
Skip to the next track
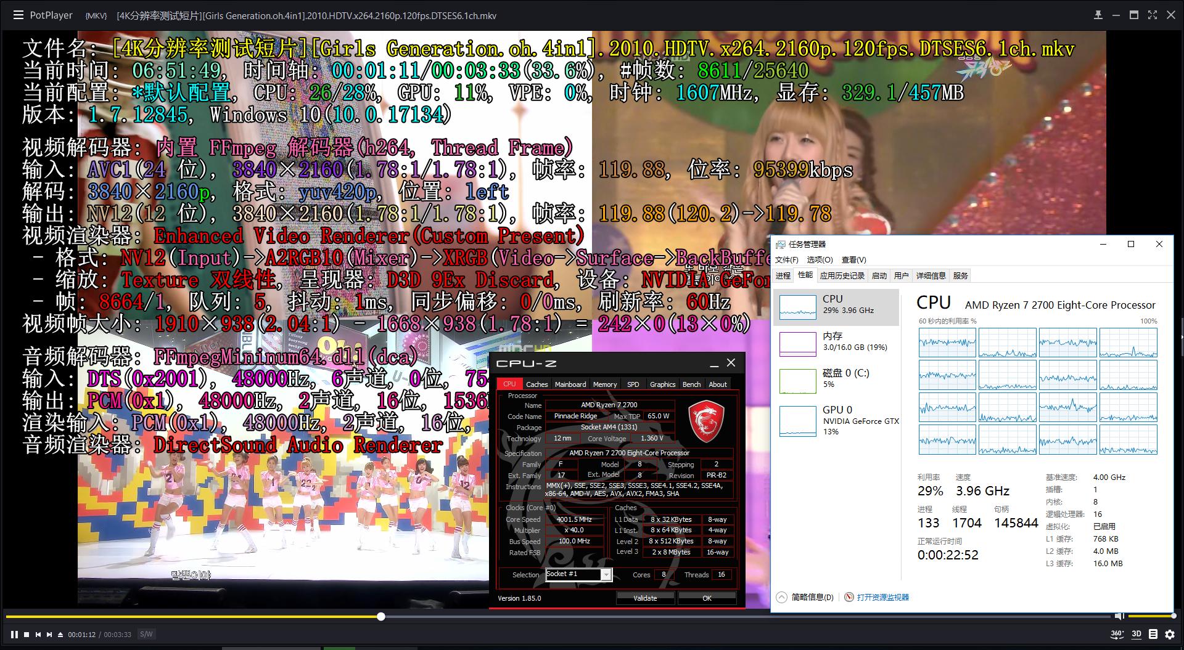click(49, 634)
